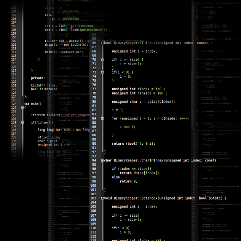Collapse the CharInIndex function at line 93
This screenshot has height=241, width=241.
point(102,161)
